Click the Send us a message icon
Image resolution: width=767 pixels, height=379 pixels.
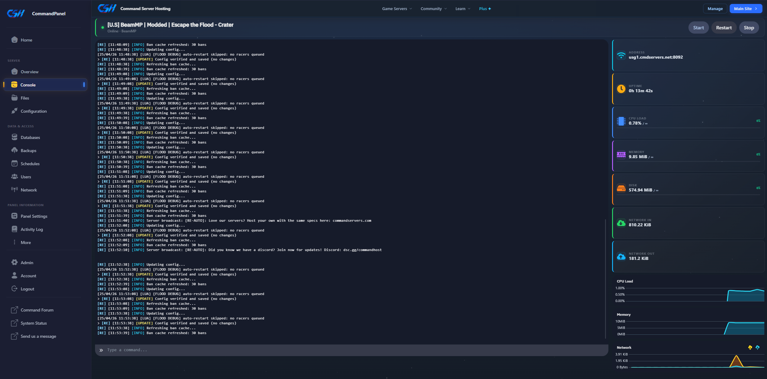click(14, 336)
